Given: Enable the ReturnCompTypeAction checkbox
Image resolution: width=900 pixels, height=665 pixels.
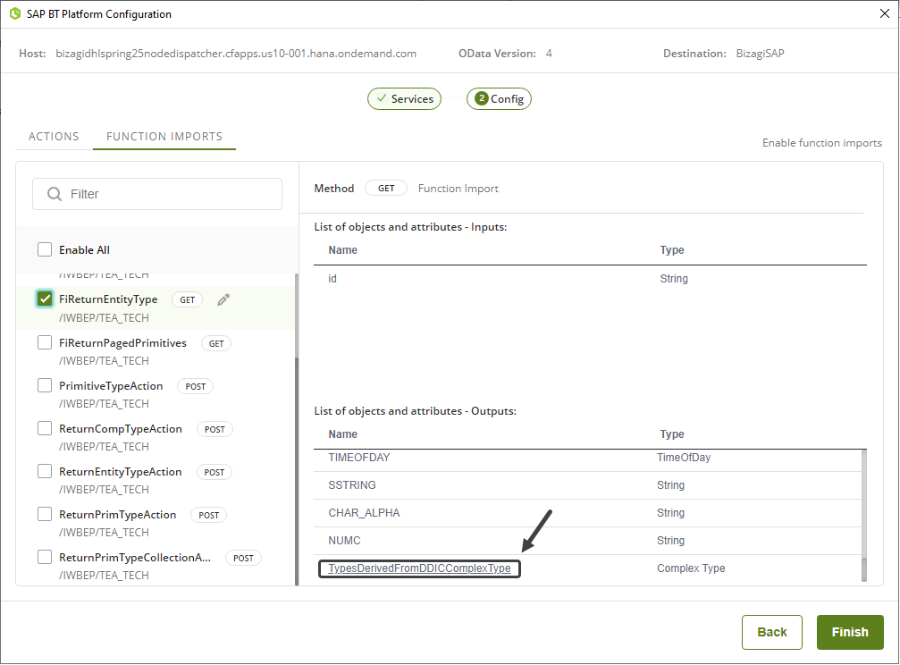Looking at the screenshot, I should (45, 429).
